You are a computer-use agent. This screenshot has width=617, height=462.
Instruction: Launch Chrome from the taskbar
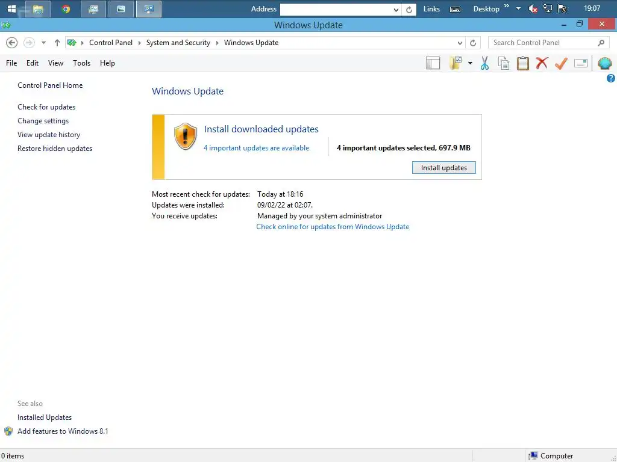pyautogui.click(x=66, y=9)
